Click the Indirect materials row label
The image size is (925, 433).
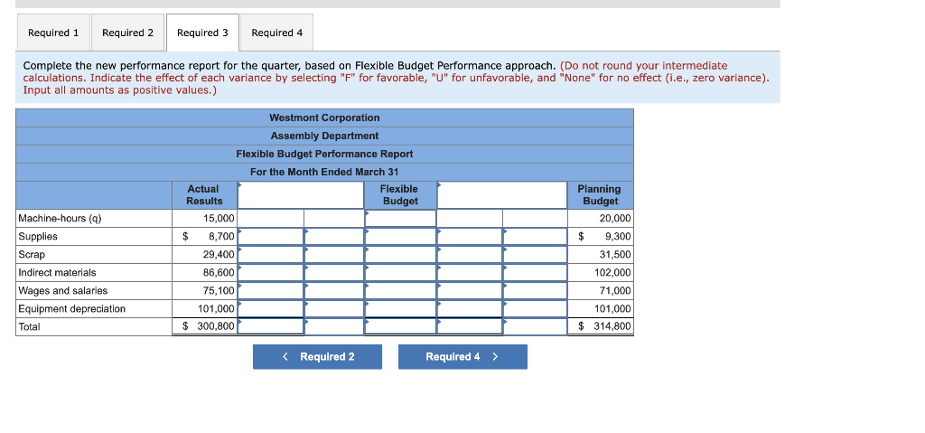click(57, 272)
